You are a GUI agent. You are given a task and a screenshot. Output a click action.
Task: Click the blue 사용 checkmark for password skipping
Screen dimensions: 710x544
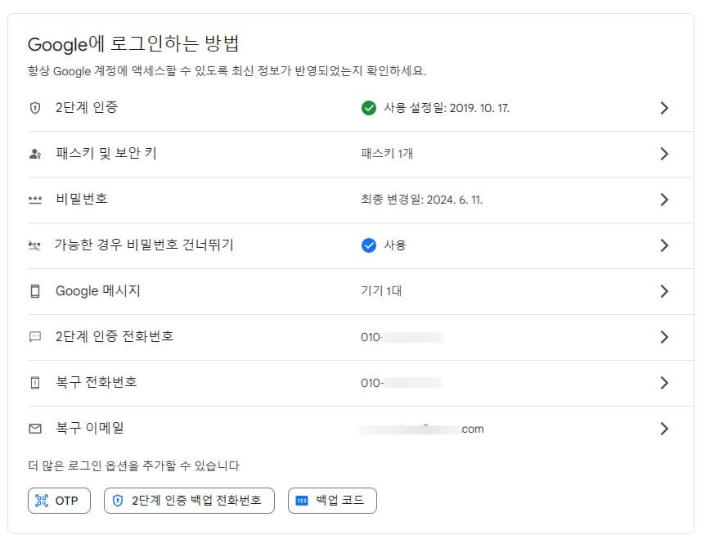pyautogui.click(x=370, y=245)
